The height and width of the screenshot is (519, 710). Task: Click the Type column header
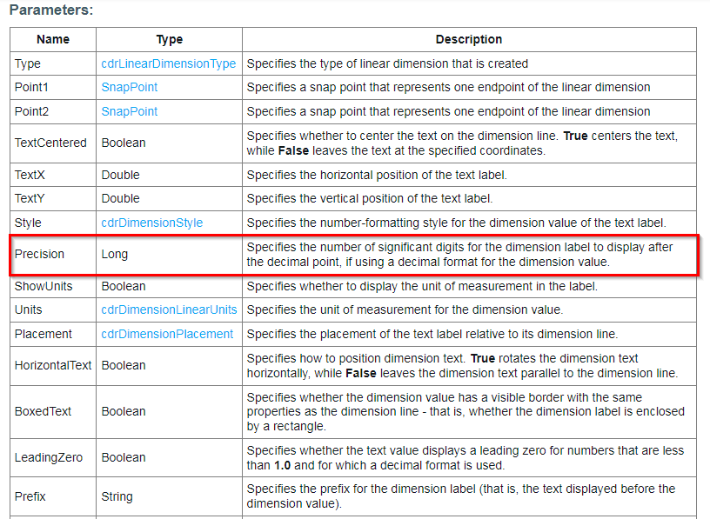tap(170, 39)
